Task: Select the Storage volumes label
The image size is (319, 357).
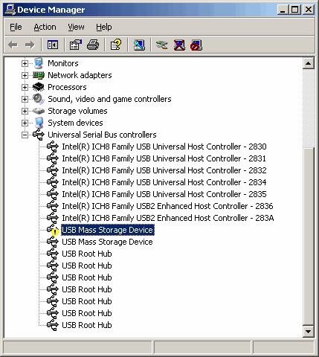Action: point(77,111)
